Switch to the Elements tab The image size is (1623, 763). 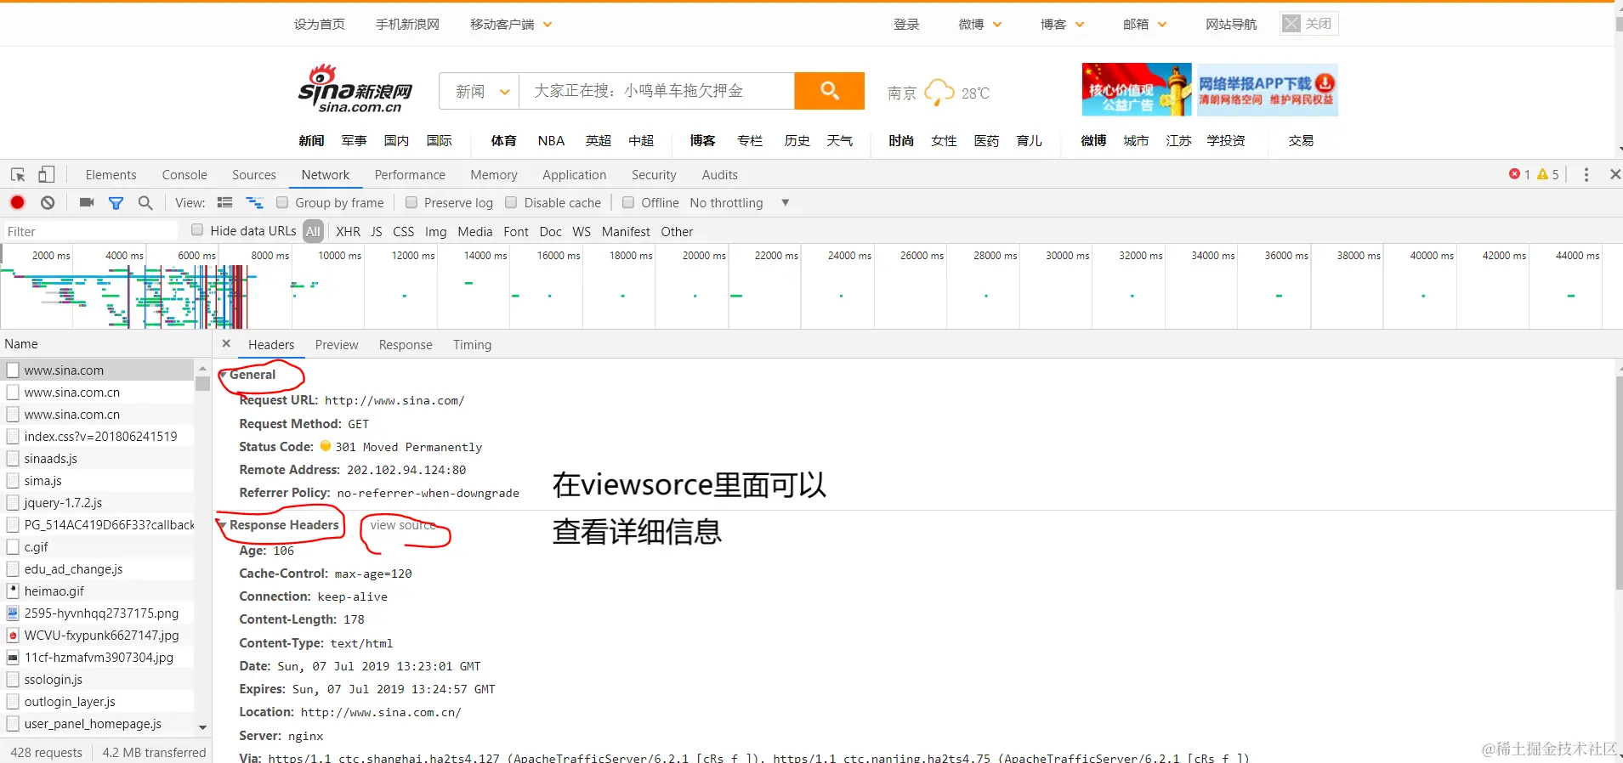tap(111, 174)
